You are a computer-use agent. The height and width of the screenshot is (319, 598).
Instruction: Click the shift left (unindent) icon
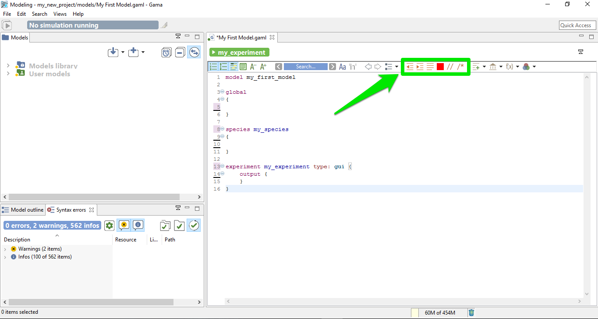click(x=410, y=67)
